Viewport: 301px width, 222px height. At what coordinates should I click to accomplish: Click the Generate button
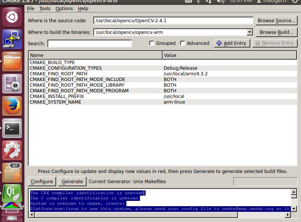72,182
